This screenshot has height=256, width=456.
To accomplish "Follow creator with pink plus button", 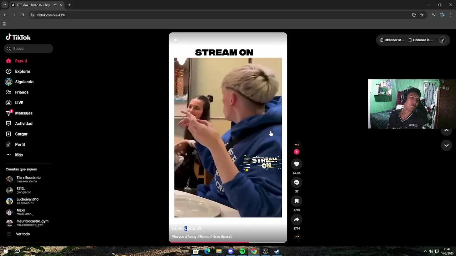I will click(x=296, y=152).
